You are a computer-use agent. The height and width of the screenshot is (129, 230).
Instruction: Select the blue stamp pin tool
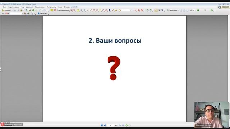110,10
